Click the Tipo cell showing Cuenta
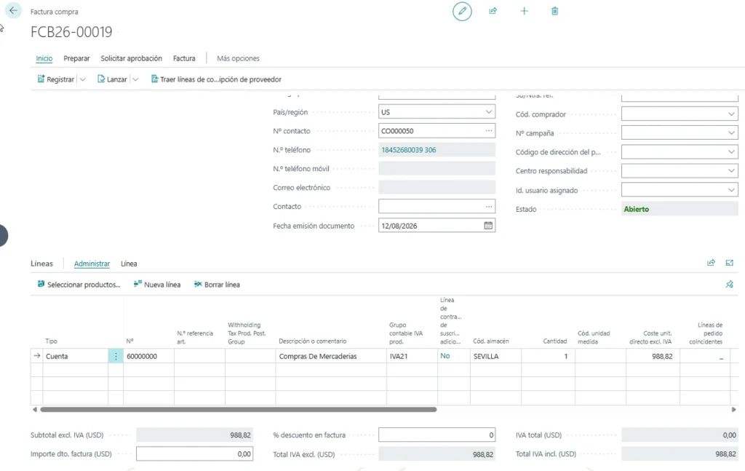The width and height of the screenshot is (745, 471). [x=75, y=356]
